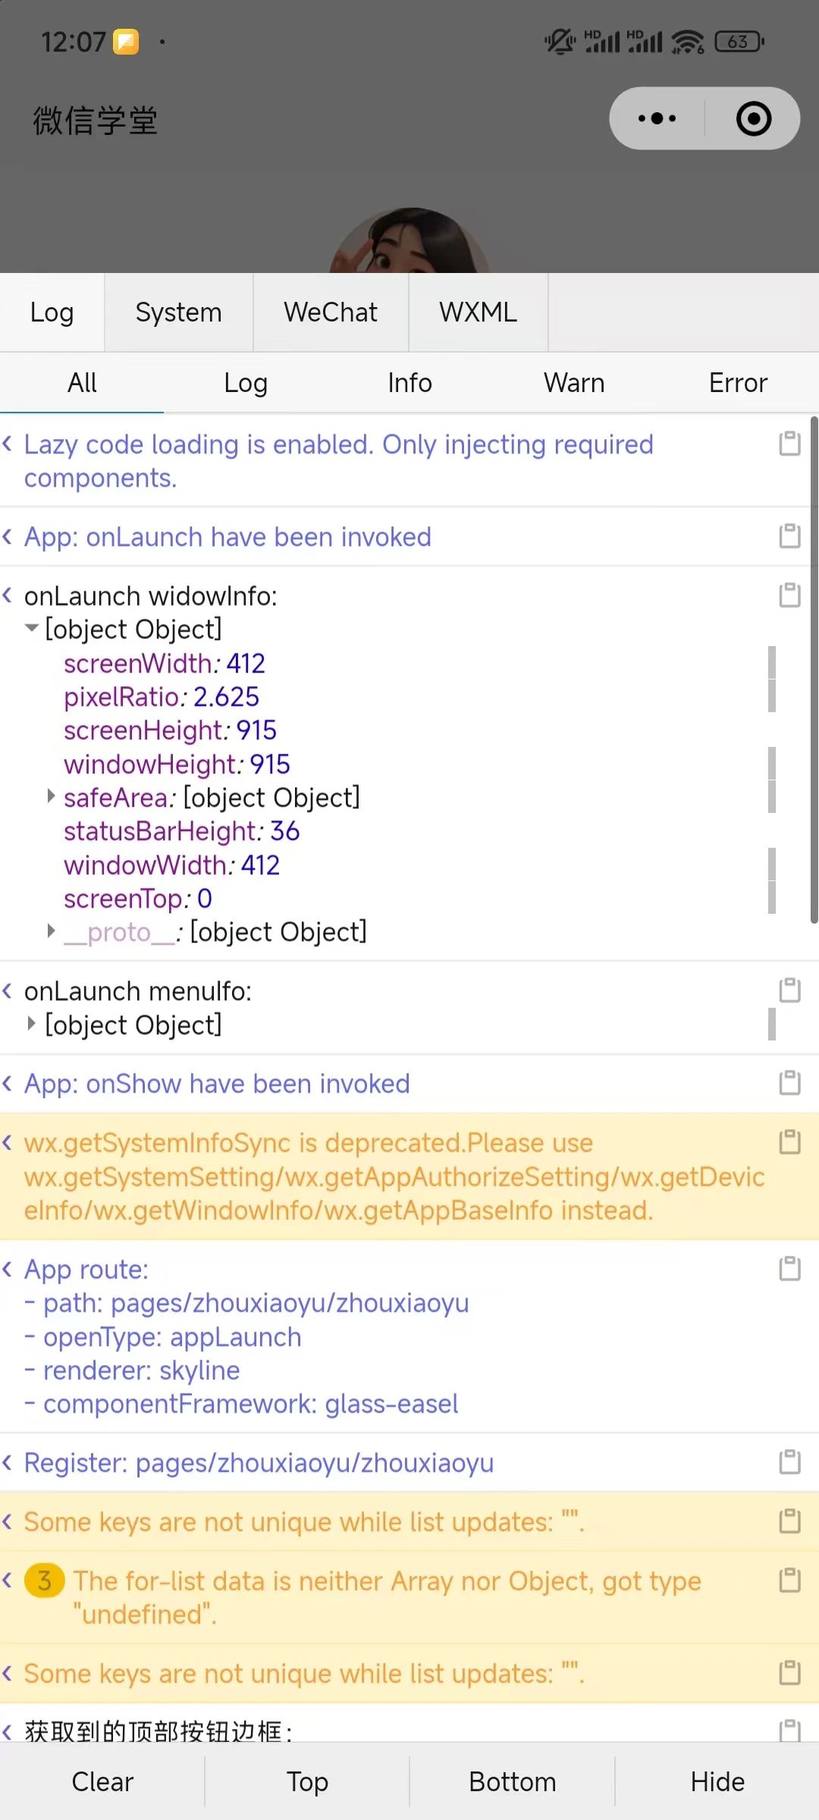Collapse the widowInfo [object Object] tree
The height and width of the screenshot is (1820, 819).
(32, 629)
